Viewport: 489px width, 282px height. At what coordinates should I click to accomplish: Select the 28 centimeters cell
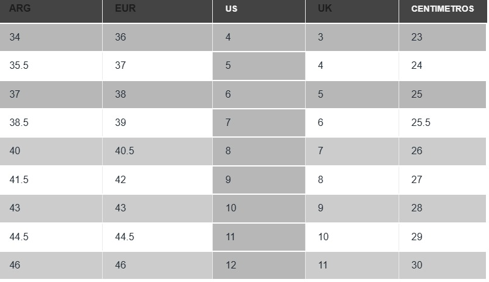[x=442, y=208]
